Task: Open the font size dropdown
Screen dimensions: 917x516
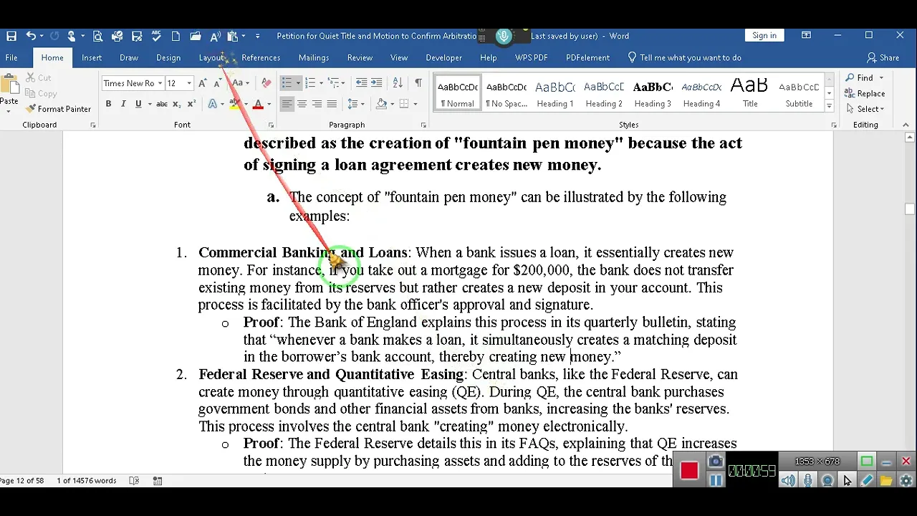Action: (x=189, y=83)
